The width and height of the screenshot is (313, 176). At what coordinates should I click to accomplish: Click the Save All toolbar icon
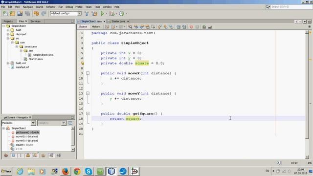(27, 13)
